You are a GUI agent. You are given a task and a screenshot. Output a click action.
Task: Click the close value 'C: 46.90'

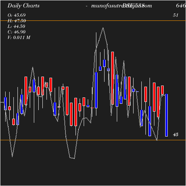tap(16, 32)
